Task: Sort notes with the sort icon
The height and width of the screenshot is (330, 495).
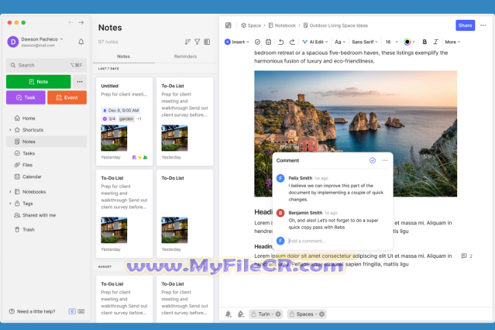Action: tap(188, 42)
